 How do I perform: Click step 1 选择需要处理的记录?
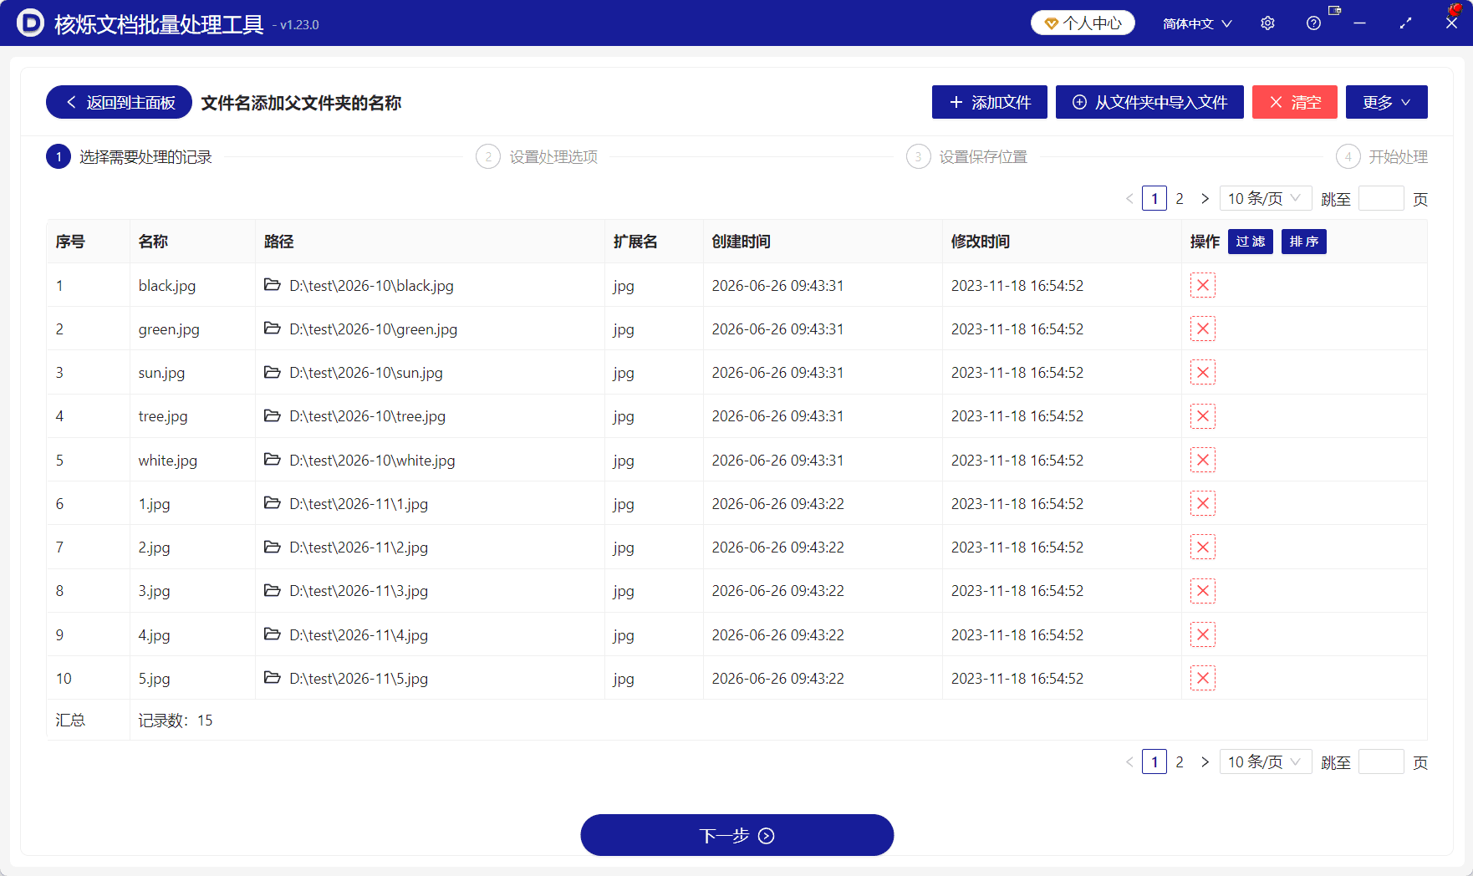pos(130,156)
